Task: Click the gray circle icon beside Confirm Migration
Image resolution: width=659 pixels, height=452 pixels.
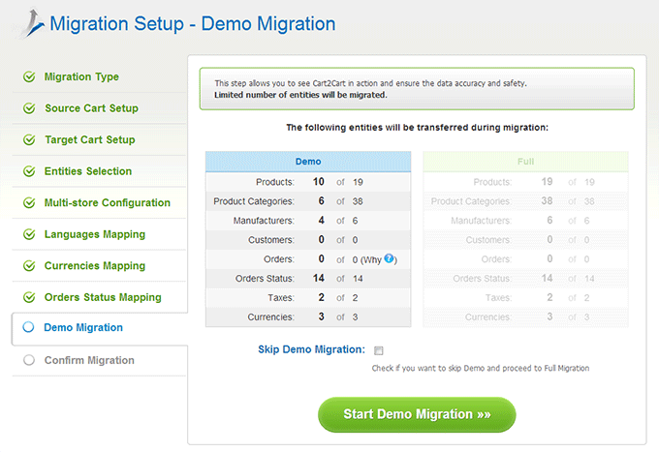Action: [29, 360]
